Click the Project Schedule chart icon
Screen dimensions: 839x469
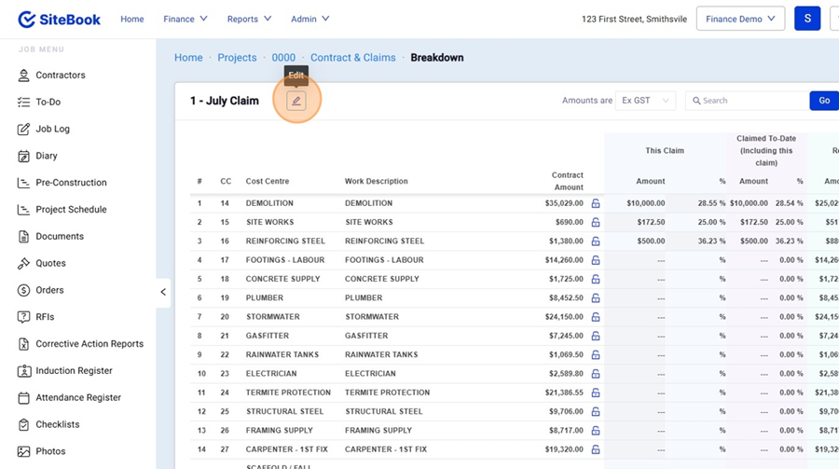(x=23, y=210)
